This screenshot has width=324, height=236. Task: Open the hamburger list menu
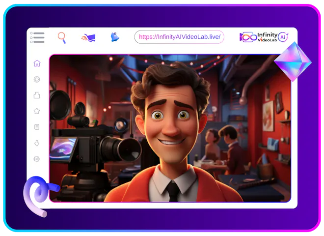pyautogui.click(x=37, y=37)
